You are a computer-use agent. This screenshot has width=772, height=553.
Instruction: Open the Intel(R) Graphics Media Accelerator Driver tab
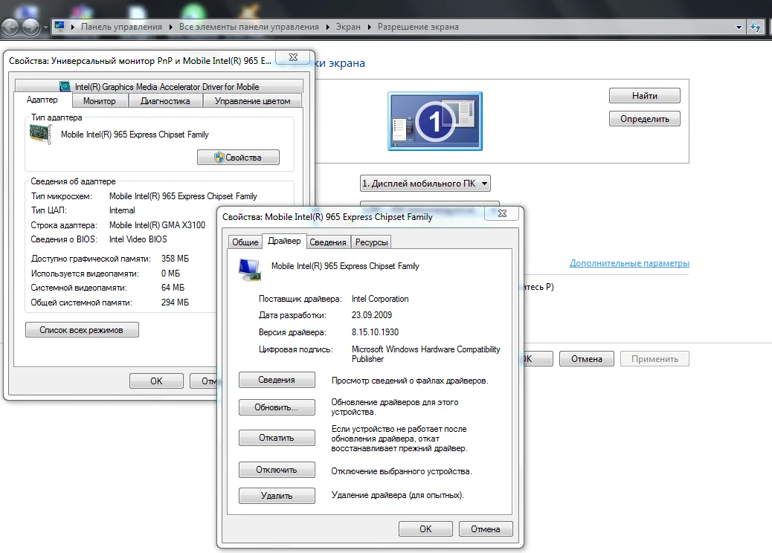click(159, 86)
